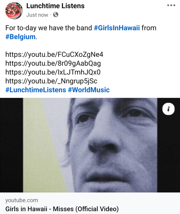
Task: Open the youtu.be/8r09gAabQag link
Action: [53, 63]
